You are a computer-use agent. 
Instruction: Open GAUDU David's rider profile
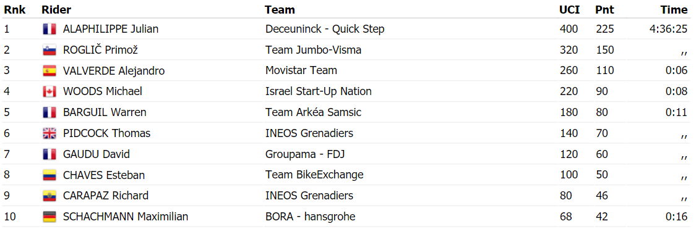pos(97,154)
